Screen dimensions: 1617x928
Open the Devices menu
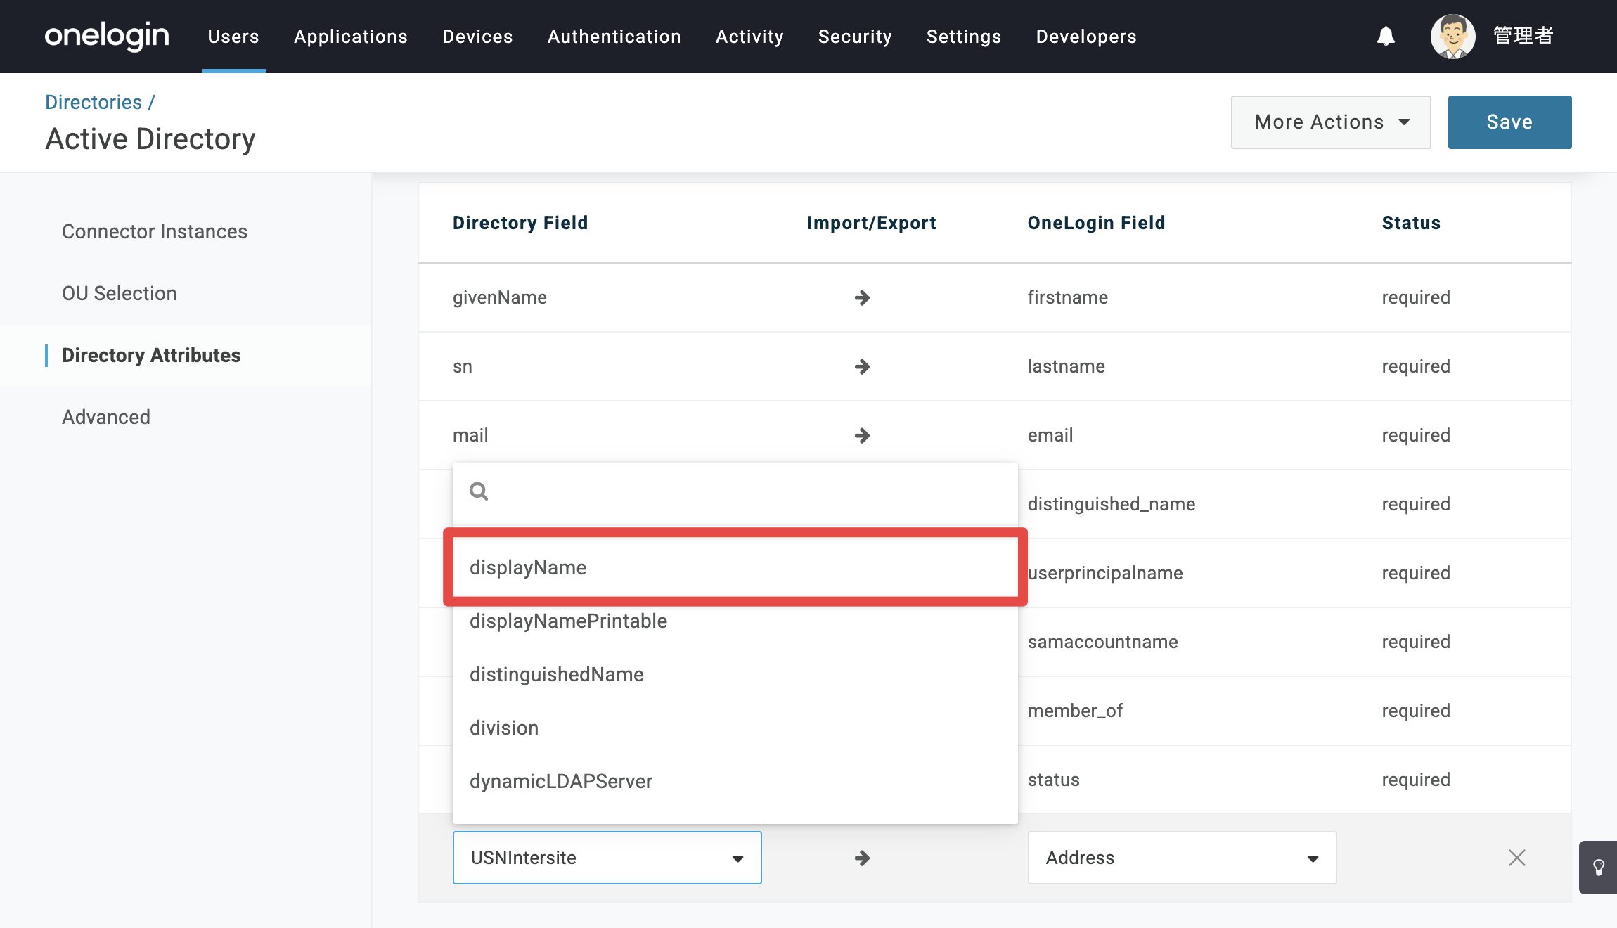click(x=477, y=37)
